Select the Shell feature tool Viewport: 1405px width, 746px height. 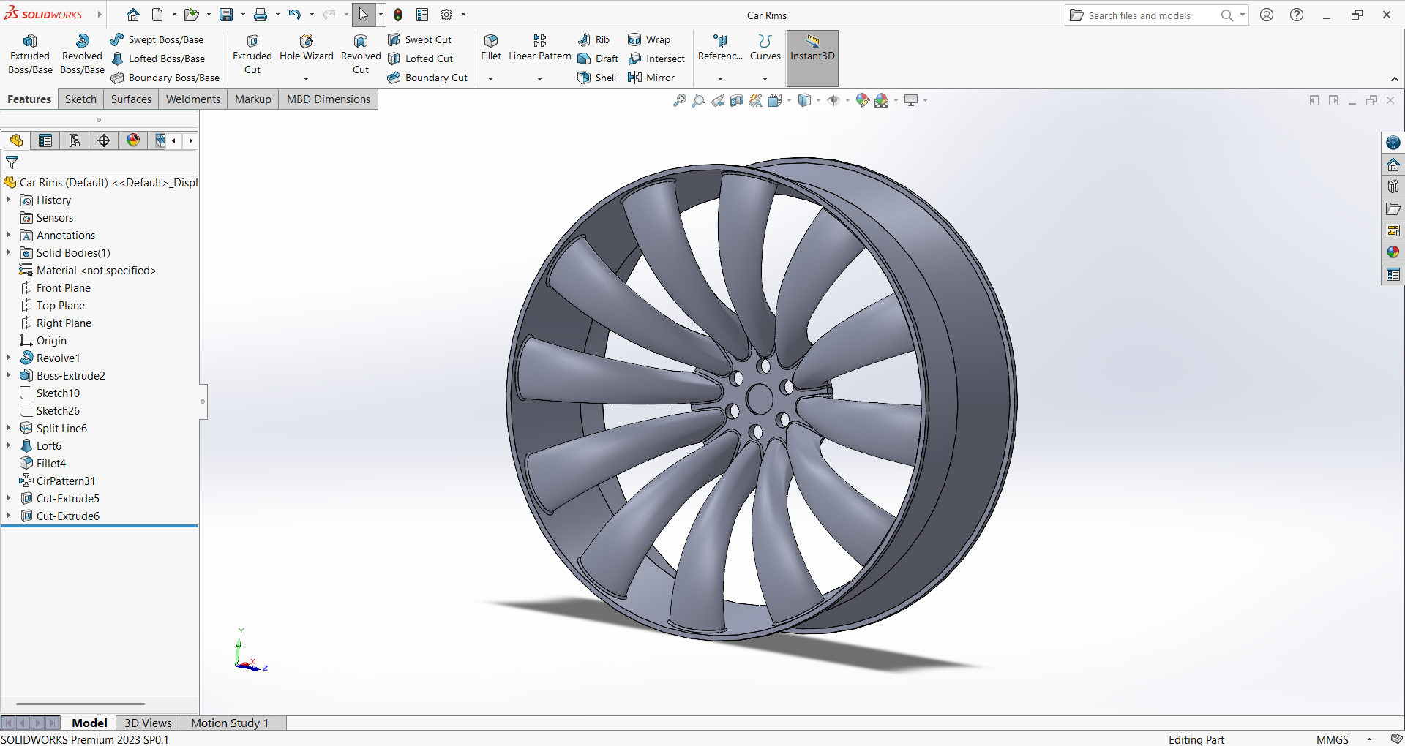597,78
